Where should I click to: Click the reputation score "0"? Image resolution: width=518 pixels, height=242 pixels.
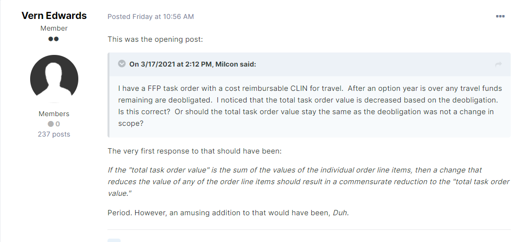coord(57,124)
